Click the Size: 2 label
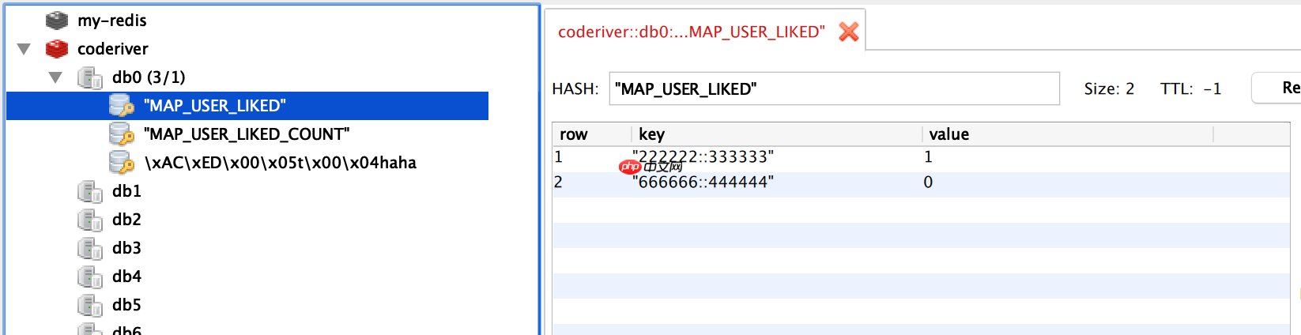This screenshot has width=1301, height=335. pos(1109,88)
